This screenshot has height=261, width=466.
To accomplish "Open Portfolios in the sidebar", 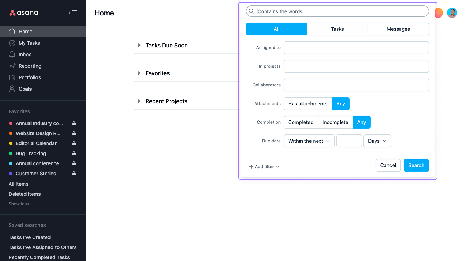I will pos(43,77).
